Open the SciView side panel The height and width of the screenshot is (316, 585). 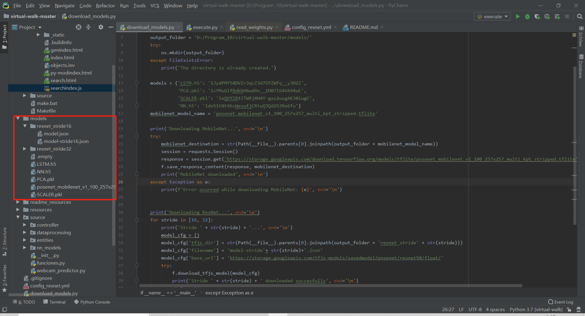coord(581,36)
